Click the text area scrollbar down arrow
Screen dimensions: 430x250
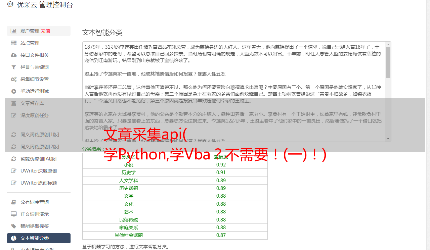tap(388, 139)
